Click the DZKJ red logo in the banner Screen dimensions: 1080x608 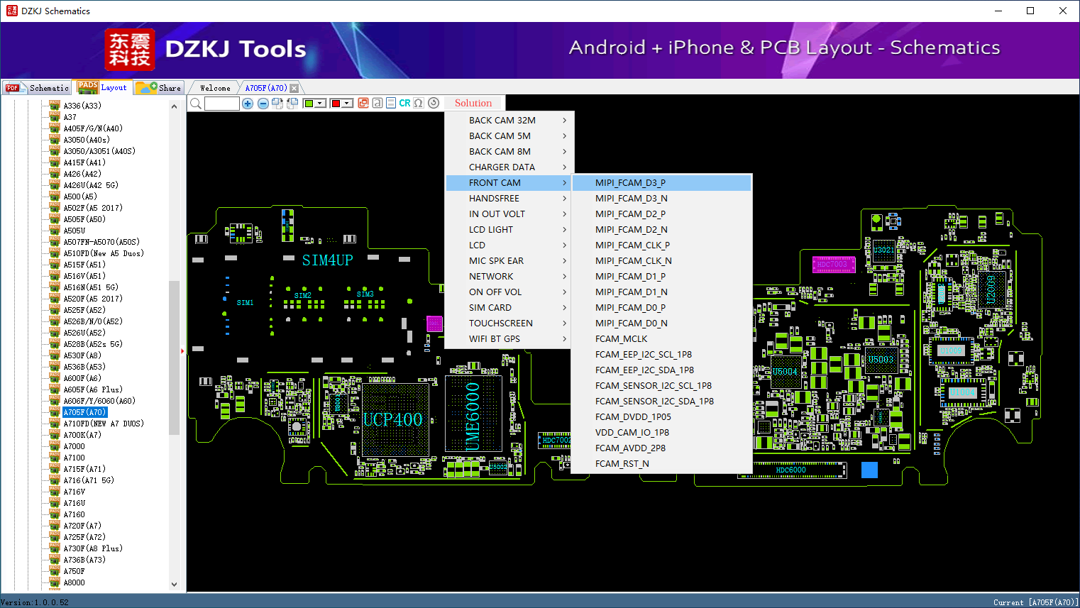(x=130, y=50)
